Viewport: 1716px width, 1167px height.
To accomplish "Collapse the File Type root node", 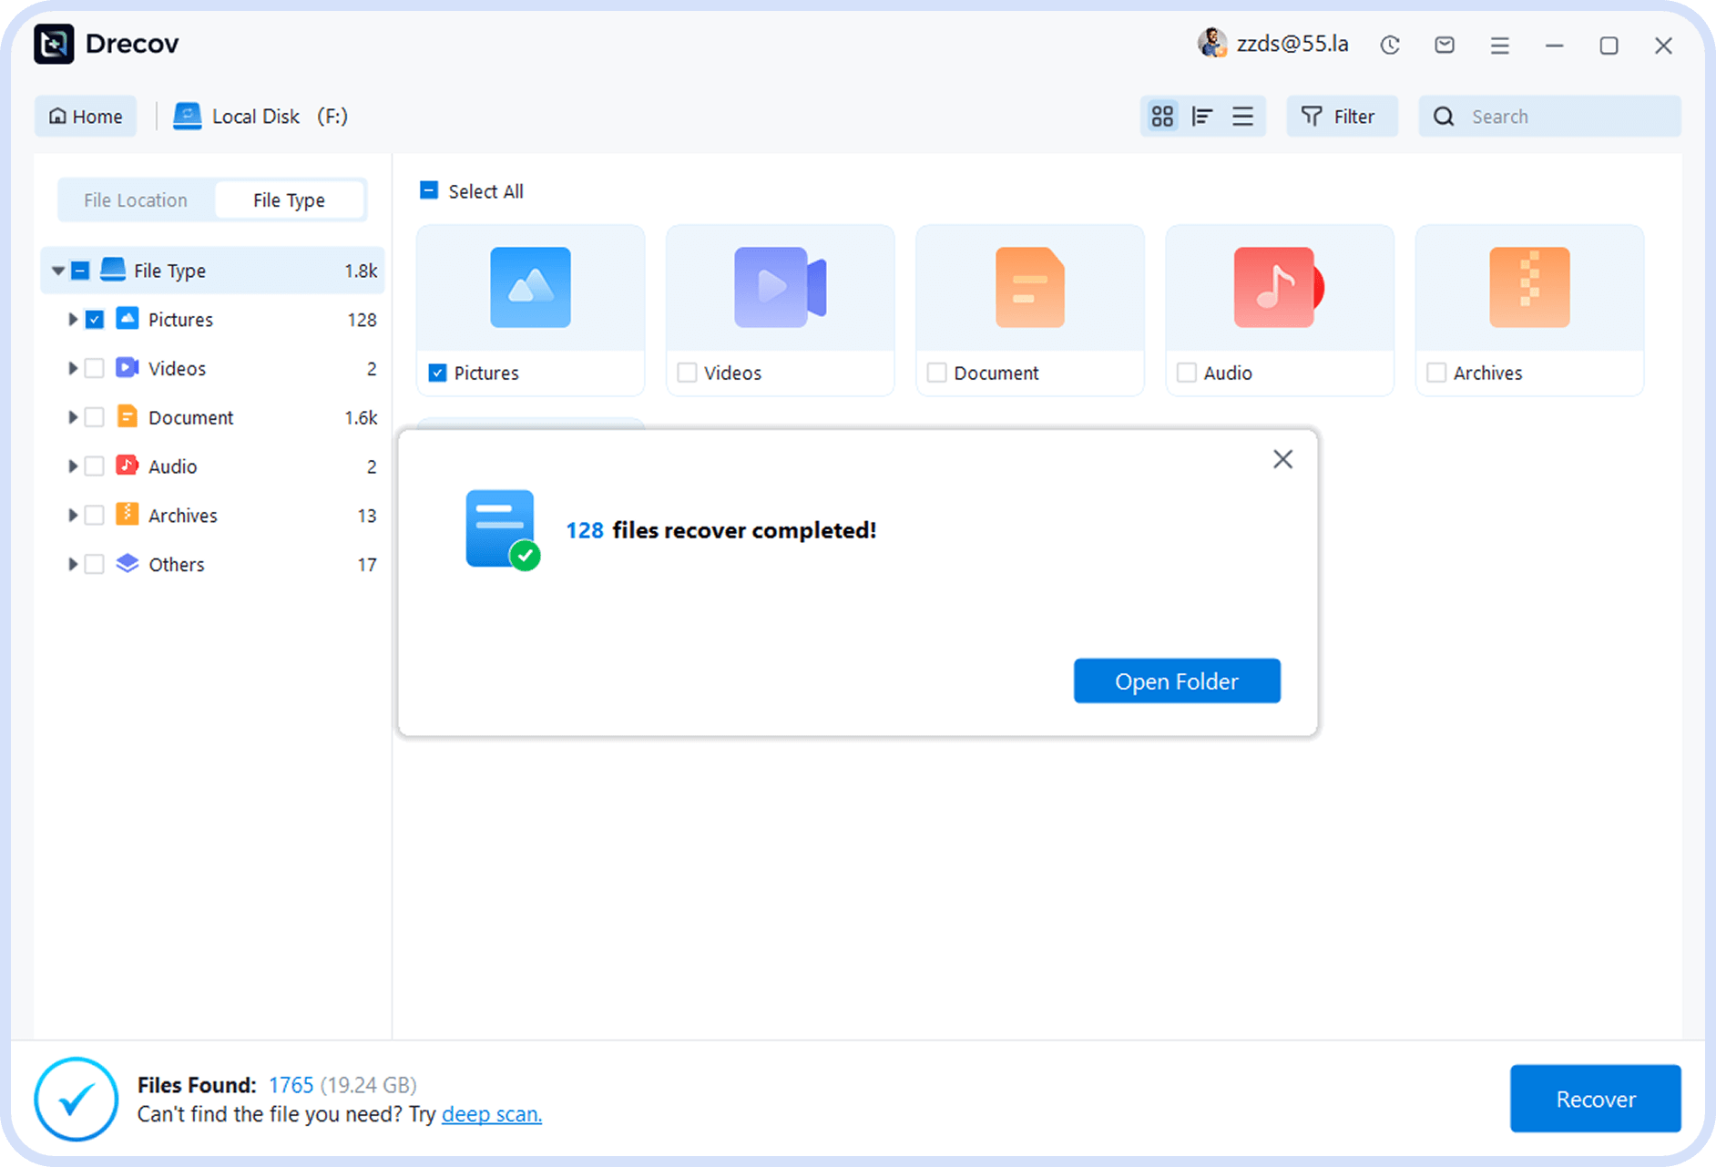I will [58, 271].
